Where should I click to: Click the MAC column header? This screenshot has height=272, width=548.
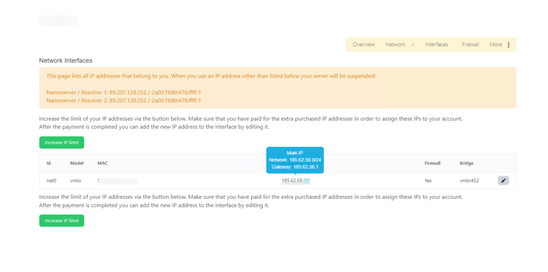102,163
